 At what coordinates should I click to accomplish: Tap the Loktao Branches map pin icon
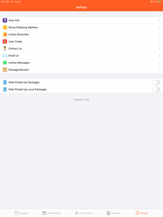tap(5, 34)
